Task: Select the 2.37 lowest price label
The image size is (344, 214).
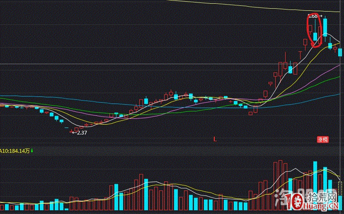Action: click(x=82, y=132)
